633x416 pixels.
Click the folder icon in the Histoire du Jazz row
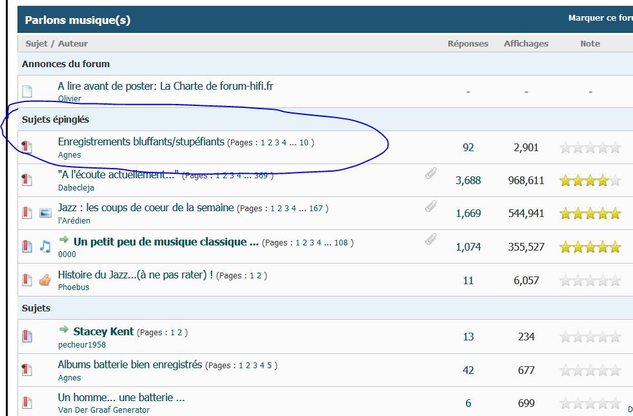[26, 280]
